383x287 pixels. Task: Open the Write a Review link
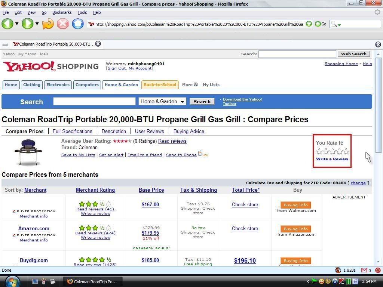[332, 159]
